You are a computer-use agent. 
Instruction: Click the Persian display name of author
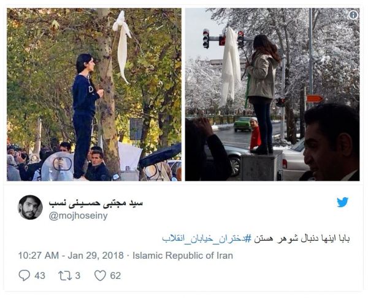(x=96, y=203)
